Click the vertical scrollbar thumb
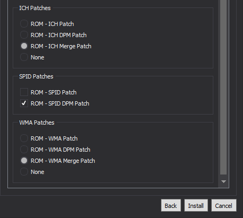The image size is (243, 218). [x=223, y=86]
